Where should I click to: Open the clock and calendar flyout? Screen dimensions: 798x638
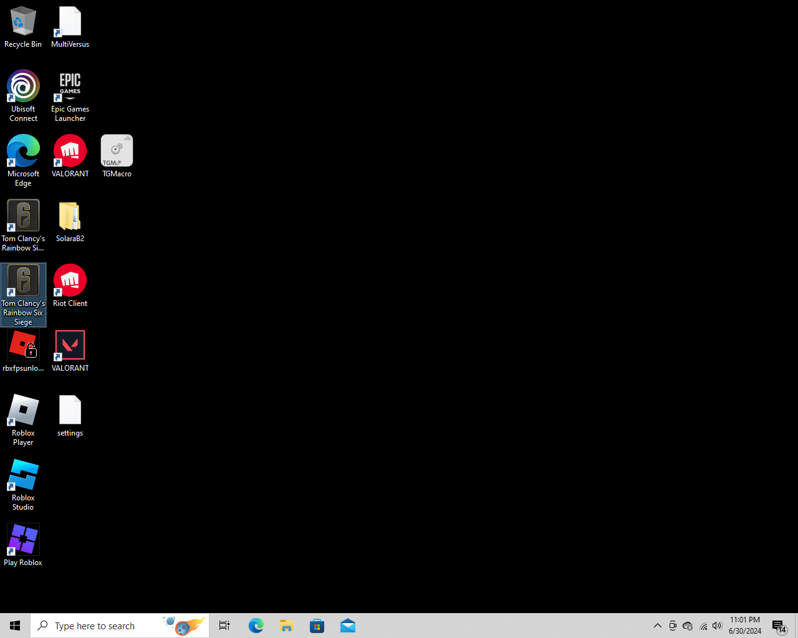745,626
